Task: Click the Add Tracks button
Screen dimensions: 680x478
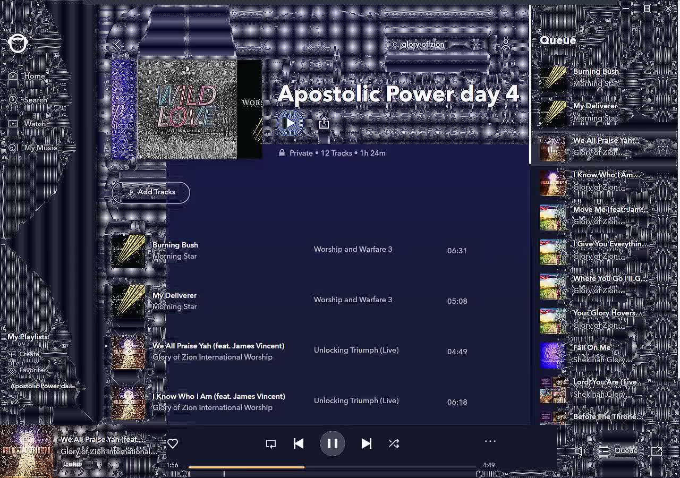Action: (x=150, y=192)
